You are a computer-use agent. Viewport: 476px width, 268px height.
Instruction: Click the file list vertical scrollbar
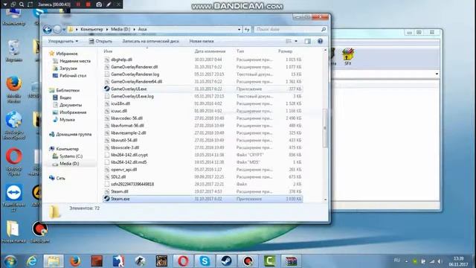[325, 128]
